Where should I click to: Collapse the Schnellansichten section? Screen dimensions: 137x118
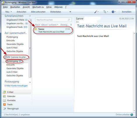click(30, 16)
